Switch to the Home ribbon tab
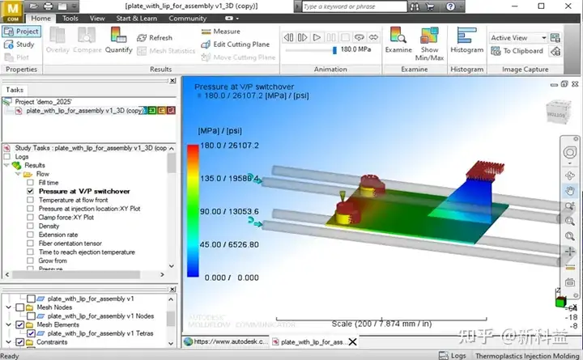This screenshot has height=360, width=583. [40, 19]
